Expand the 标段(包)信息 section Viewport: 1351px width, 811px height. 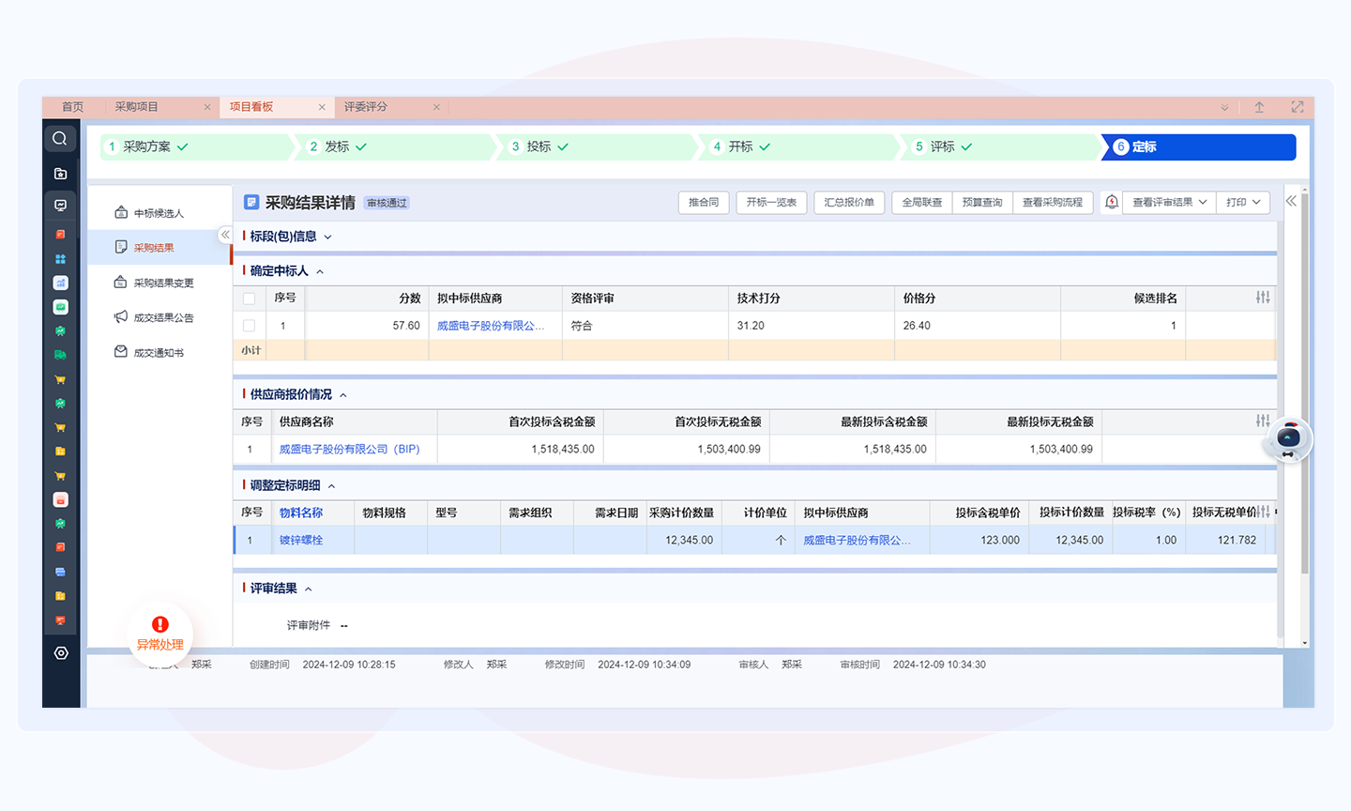click(x=327, y=237)
